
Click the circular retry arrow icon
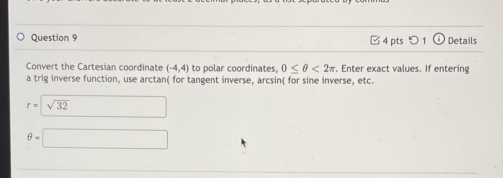click(415, 40)
